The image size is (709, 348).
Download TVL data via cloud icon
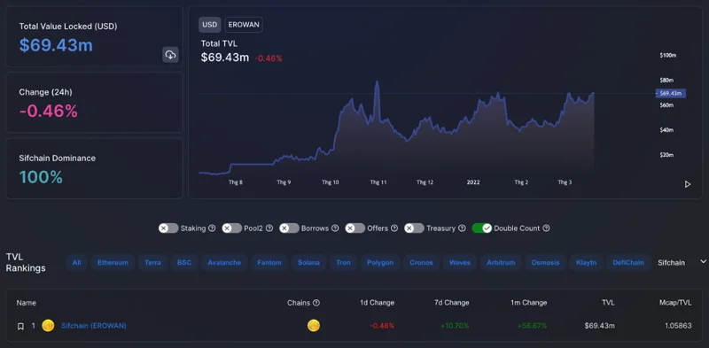pos(170,55)
